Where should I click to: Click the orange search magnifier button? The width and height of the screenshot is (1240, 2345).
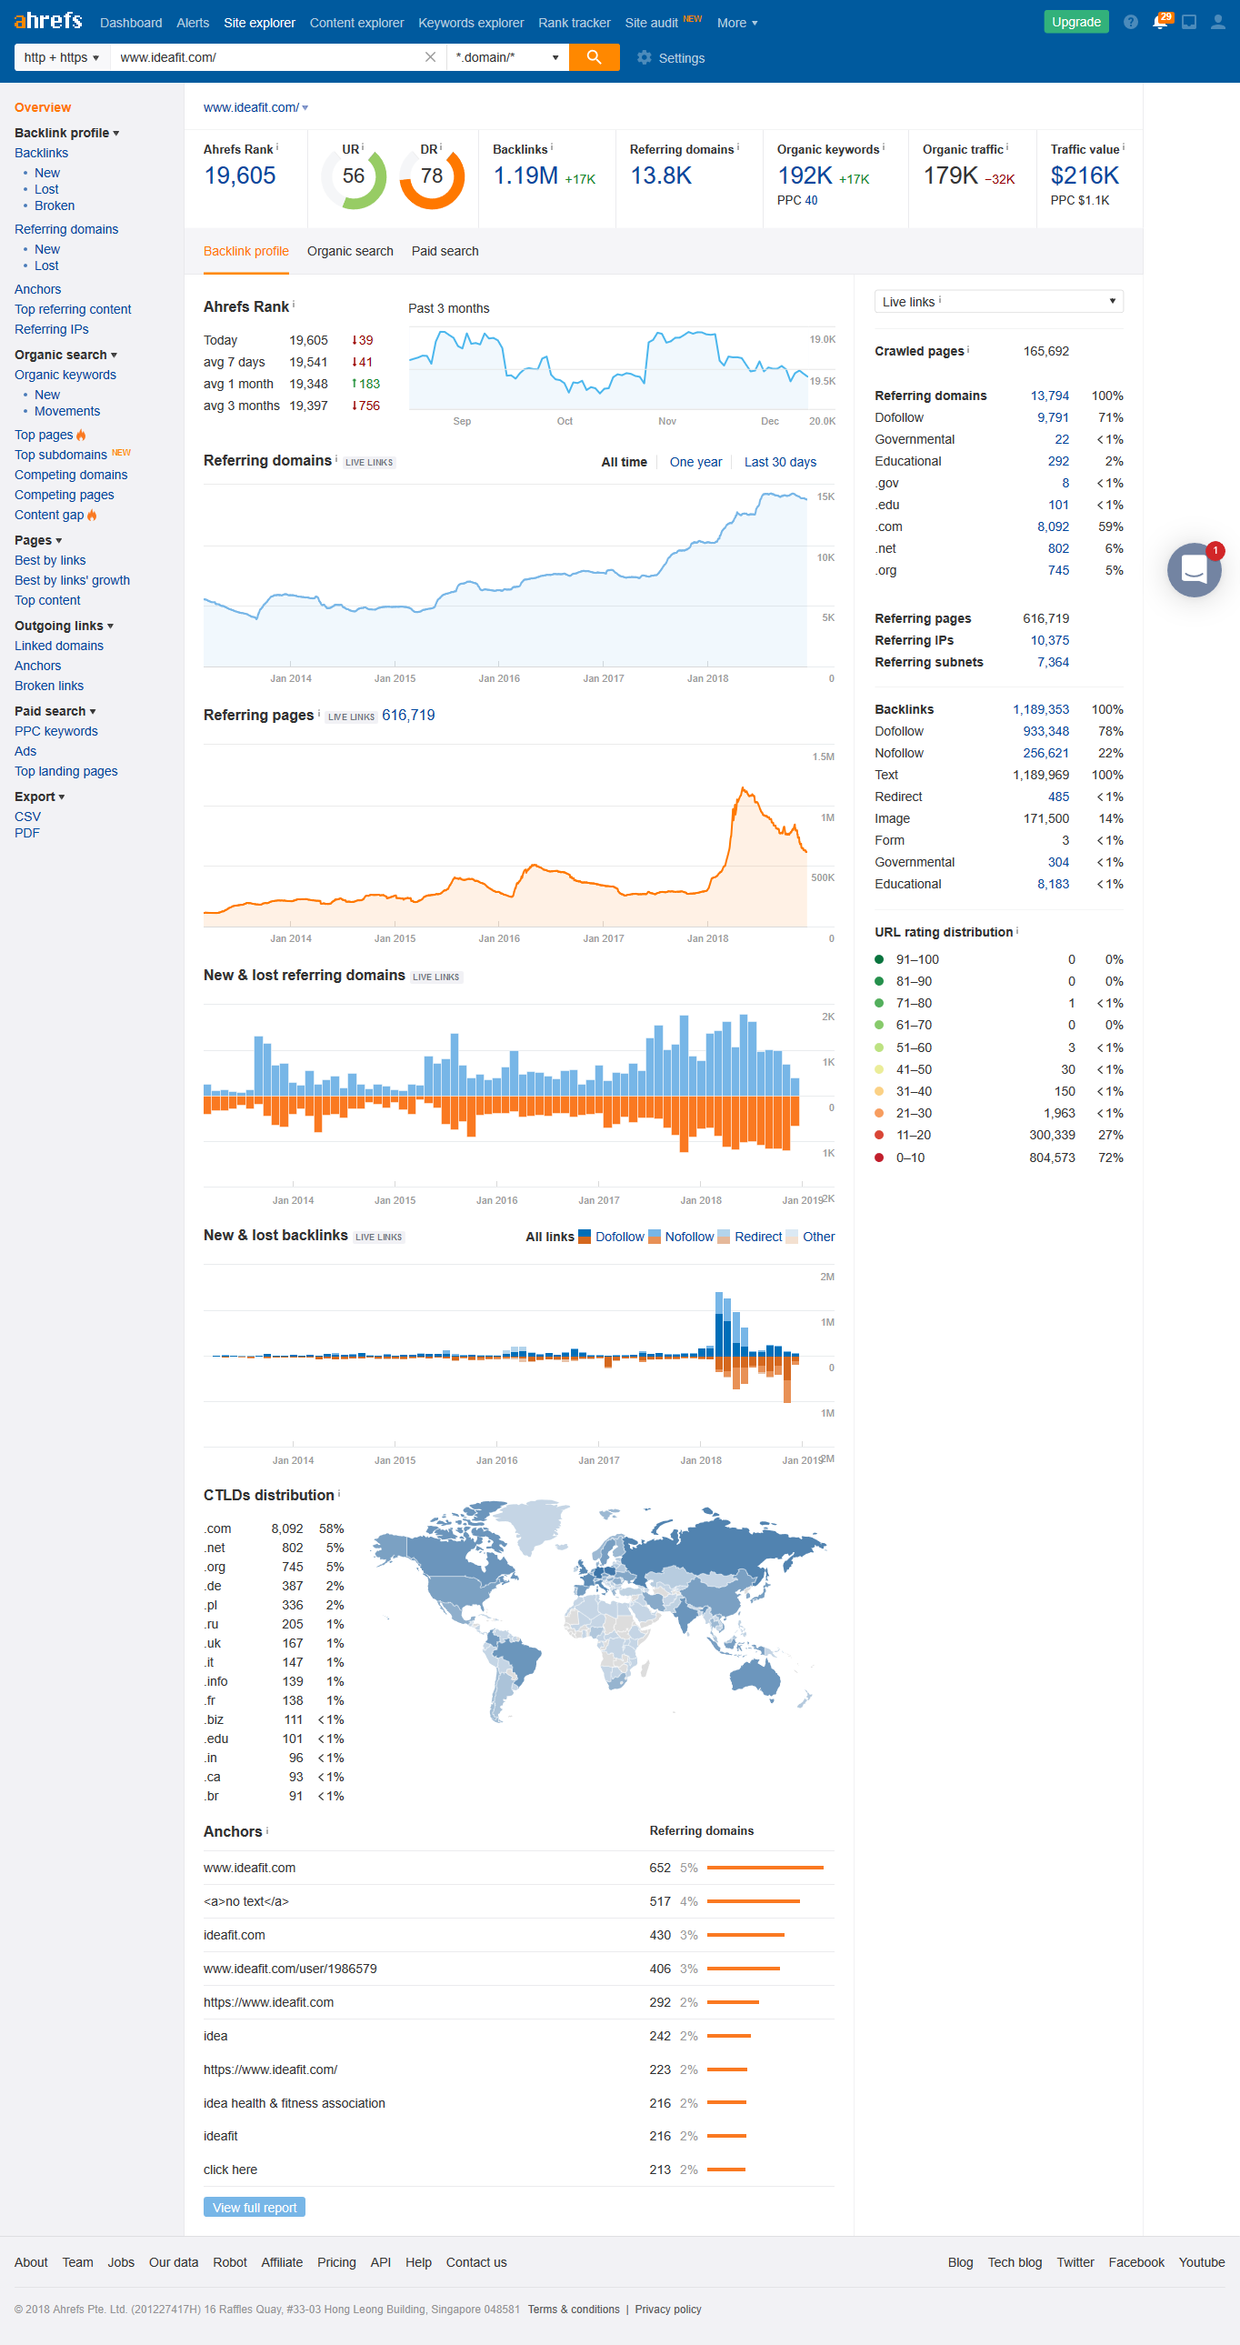[x=594, y=57]
